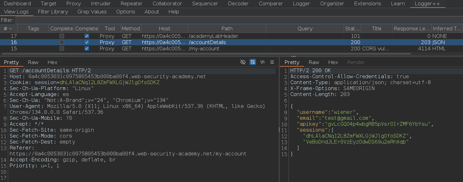Open the Extensions tab

point(367,4)
